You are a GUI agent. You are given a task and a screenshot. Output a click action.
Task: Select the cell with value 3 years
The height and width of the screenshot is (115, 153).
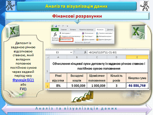(116, 86)
